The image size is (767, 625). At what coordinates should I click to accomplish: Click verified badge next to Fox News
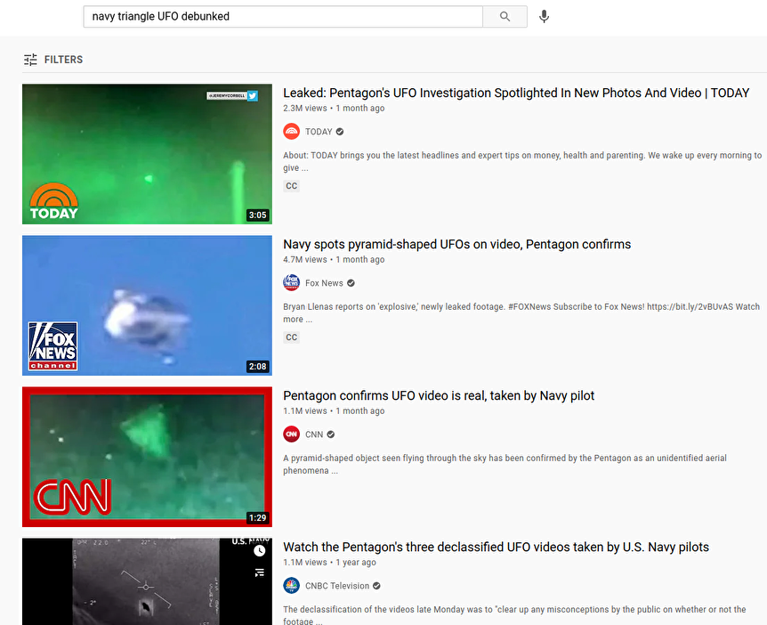coord(351,283)
